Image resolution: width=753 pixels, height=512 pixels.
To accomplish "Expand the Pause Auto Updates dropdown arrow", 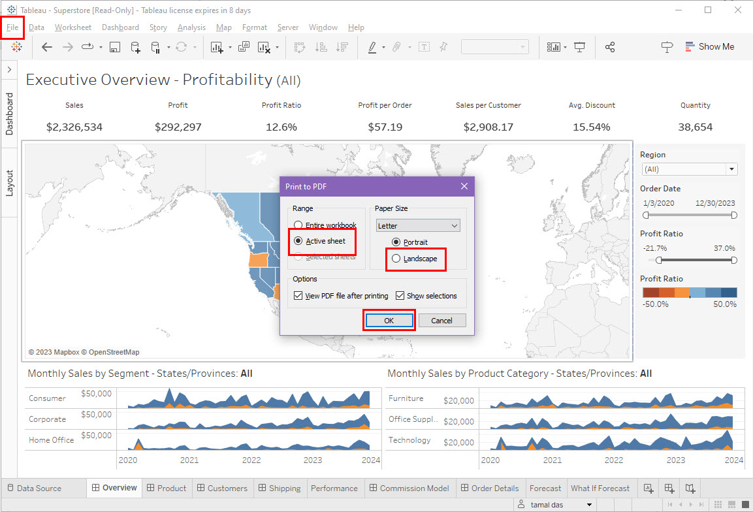I will coord(168,47).
